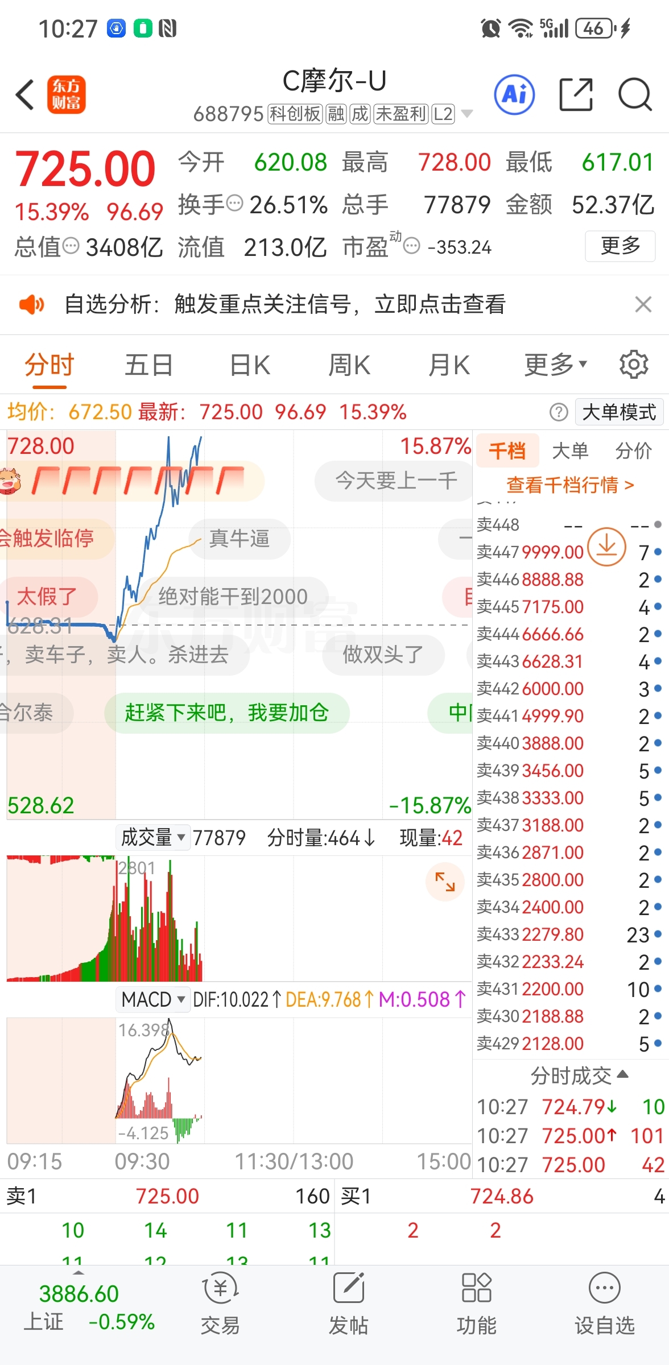
Task: Expand the stock tags dropdown arrow
Action: click(x=467, y=114)
